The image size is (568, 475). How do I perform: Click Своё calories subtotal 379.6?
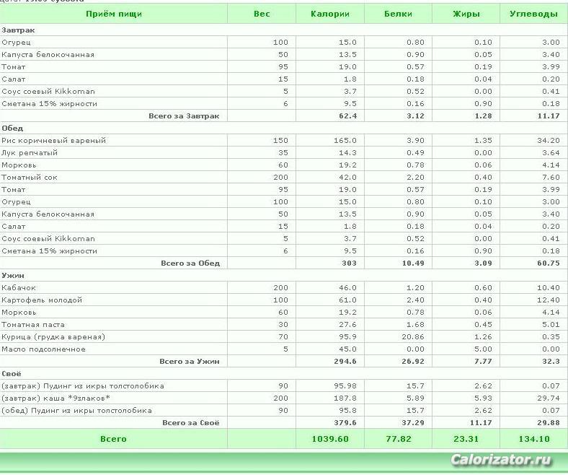(x=345, y=423)
